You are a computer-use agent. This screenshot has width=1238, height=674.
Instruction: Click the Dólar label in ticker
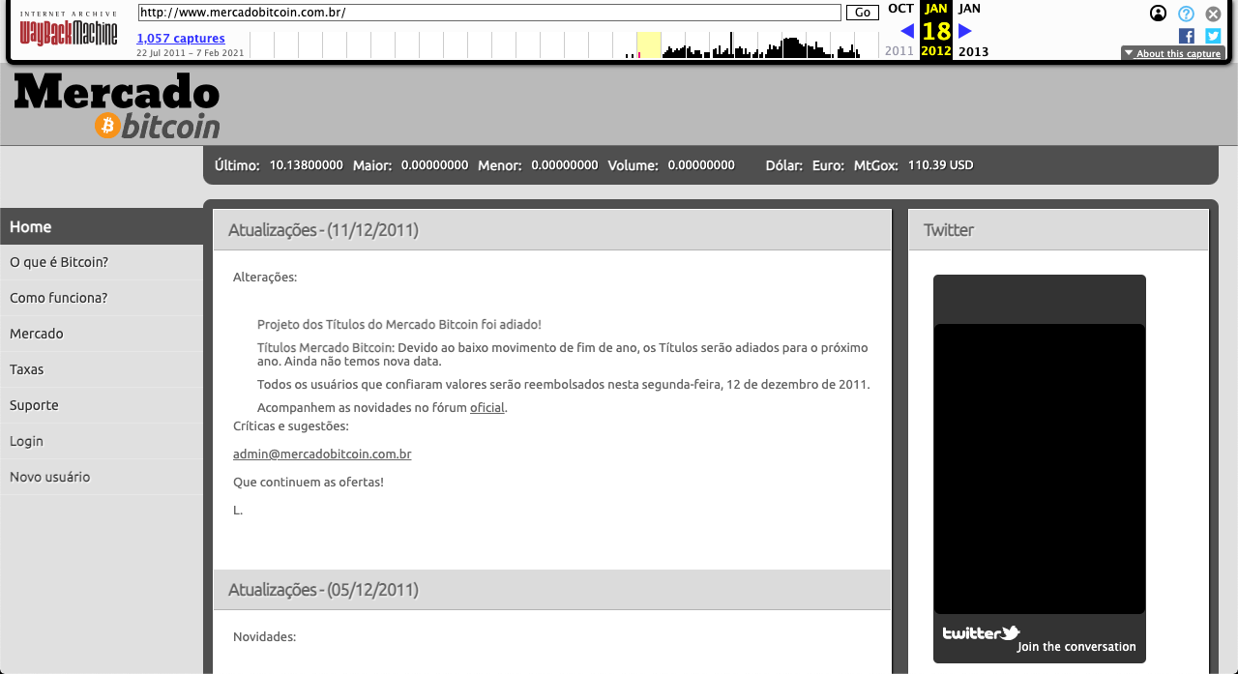pyautogui.click(x=784, y=165)
